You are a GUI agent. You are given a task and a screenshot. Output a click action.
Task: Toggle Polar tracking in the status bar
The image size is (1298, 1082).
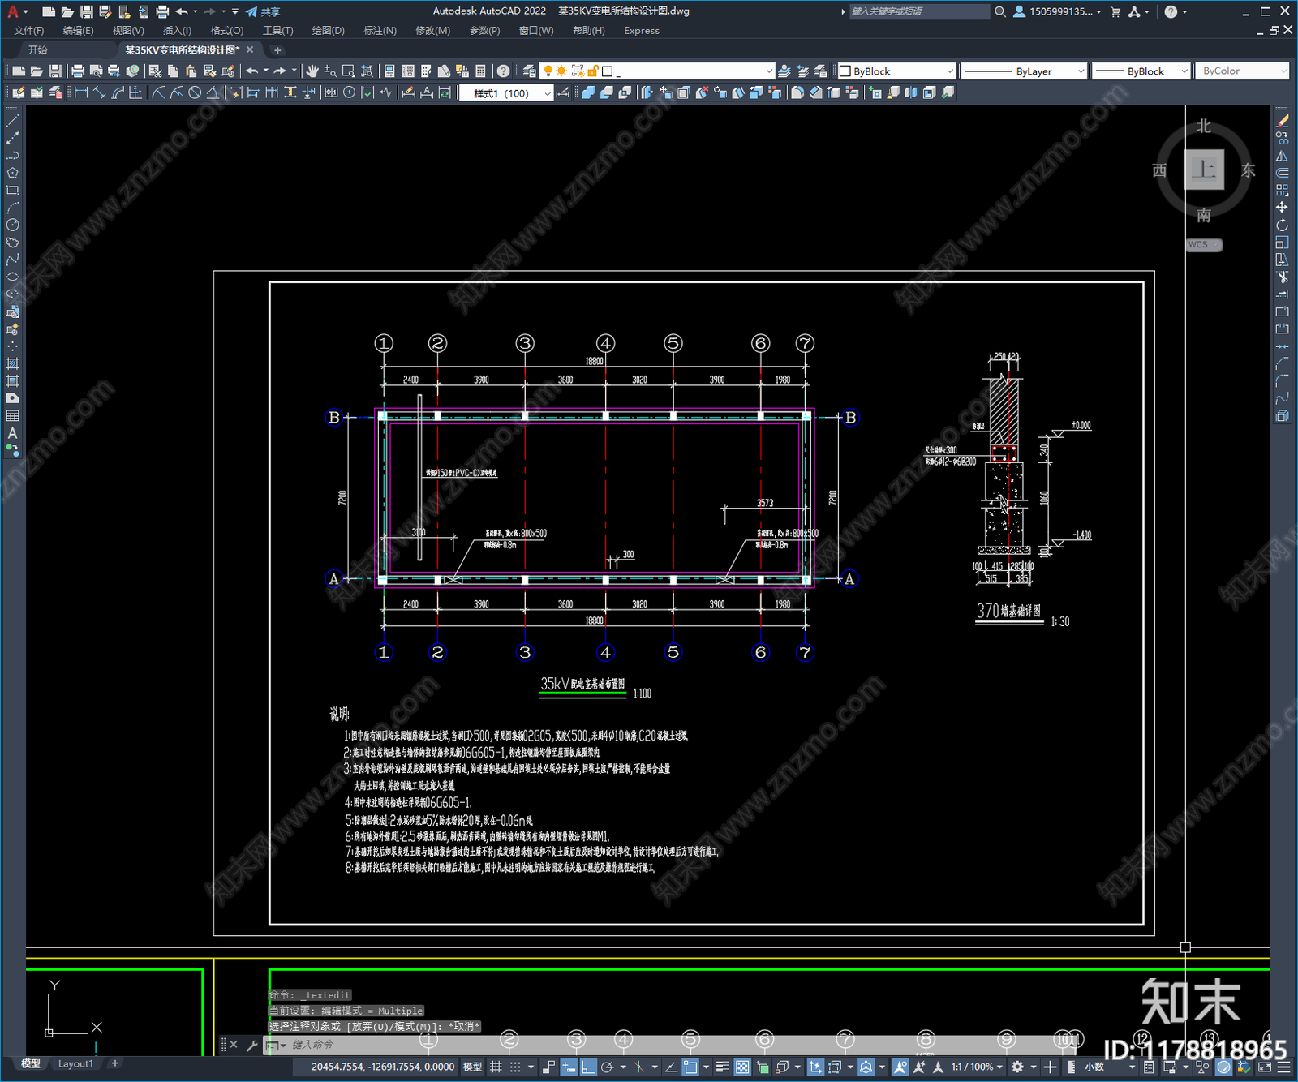607,1067
